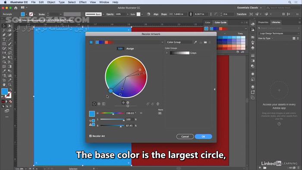Click the Add Color tool icon
The width and height of the screenshot is (302, 170).
148,104
